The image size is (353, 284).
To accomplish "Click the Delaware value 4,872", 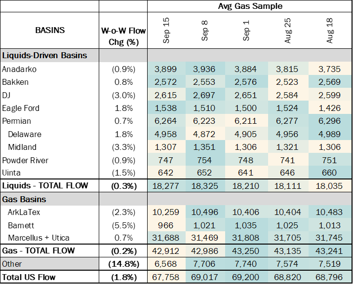I will click(204, 134).
